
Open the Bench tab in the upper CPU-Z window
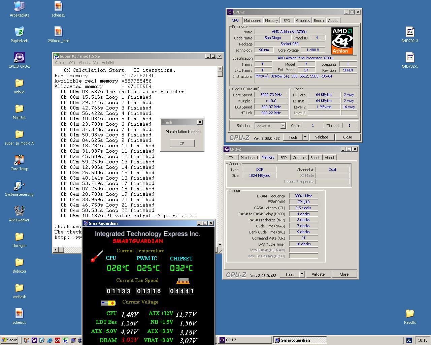(319, 21)
